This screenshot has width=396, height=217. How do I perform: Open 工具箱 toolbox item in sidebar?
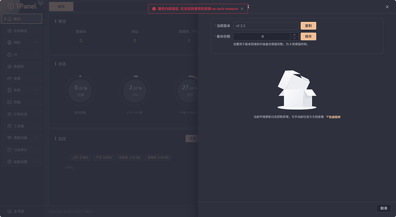pos(22,126)
